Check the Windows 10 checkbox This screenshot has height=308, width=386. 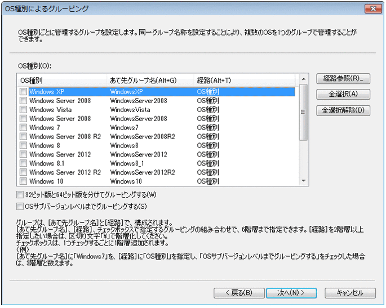click(24, 181)
